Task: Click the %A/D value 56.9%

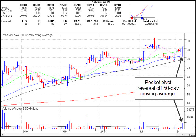Action: click(x=78, y=24)
